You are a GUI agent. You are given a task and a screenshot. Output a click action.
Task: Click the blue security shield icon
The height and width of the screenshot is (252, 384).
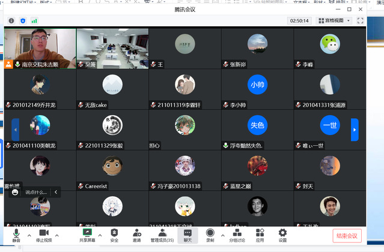pos(23,20)
